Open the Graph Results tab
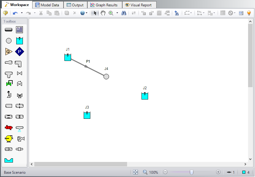The image size is (255, 177). pyautogui.click(x=104, y=5)
